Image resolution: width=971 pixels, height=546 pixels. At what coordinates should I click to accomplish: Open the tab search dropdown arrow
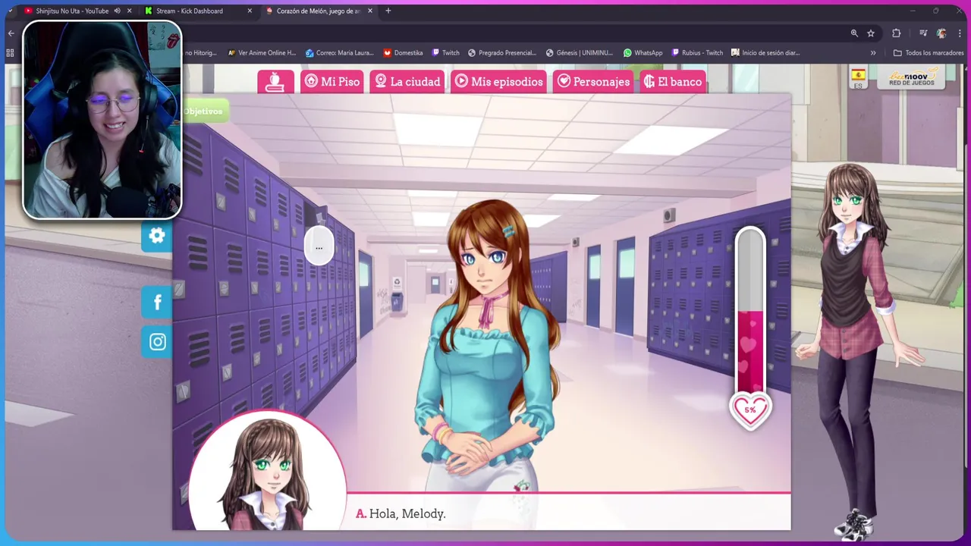pos(9,11)
